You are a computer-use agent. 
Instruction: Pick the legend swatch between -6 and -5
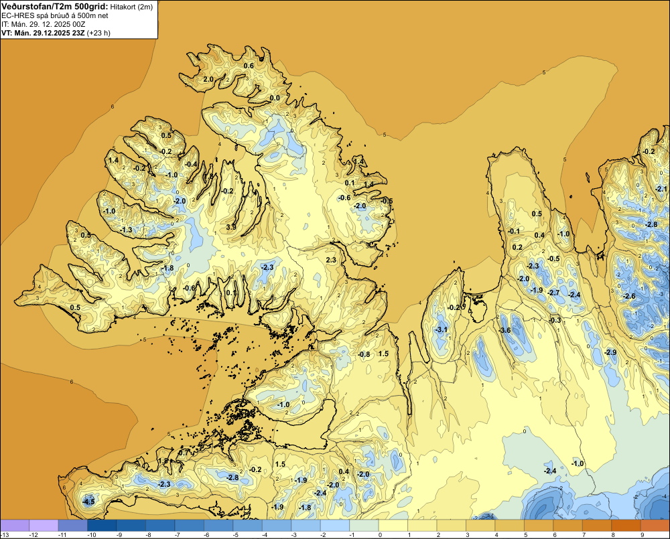click(x=218, y=526)
